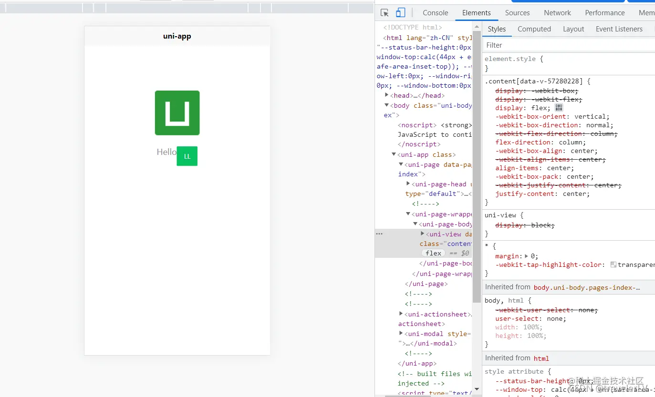The width and height of the screenshot is (655, 397).
Task: Expand the margin shorthand property arrow
Action: point(527,256)
